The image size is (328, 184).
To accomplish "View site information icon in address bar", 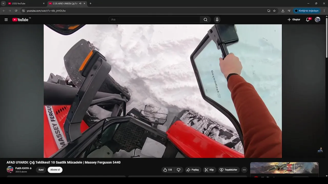I will [23, 11].
